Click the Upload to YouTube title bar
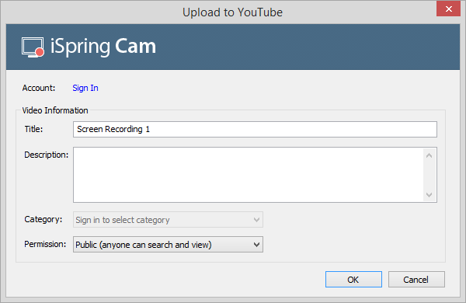This screenshot has height=303, width=466. (232, 12)
